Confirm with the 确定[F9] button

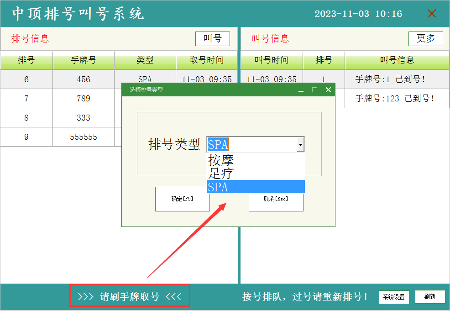pyautogui.click(x=183, y=199)
